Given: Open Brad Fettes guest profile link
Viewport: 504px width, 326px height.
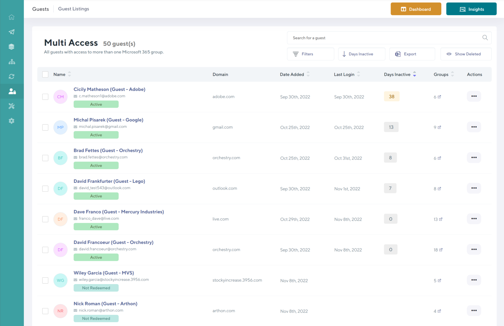Looking at the screenshot, I should [x=108, y=150].
